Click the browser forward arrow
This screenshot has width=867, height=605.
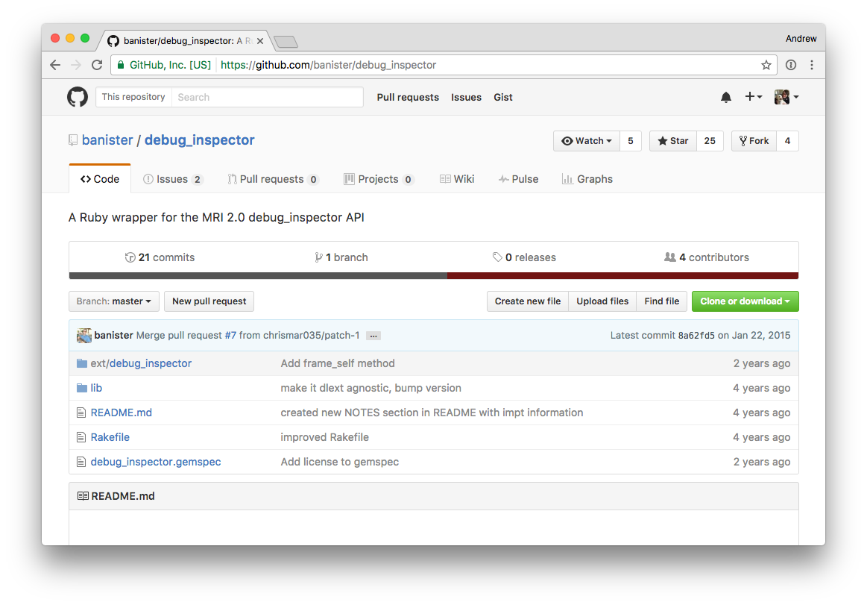point(76,65)
